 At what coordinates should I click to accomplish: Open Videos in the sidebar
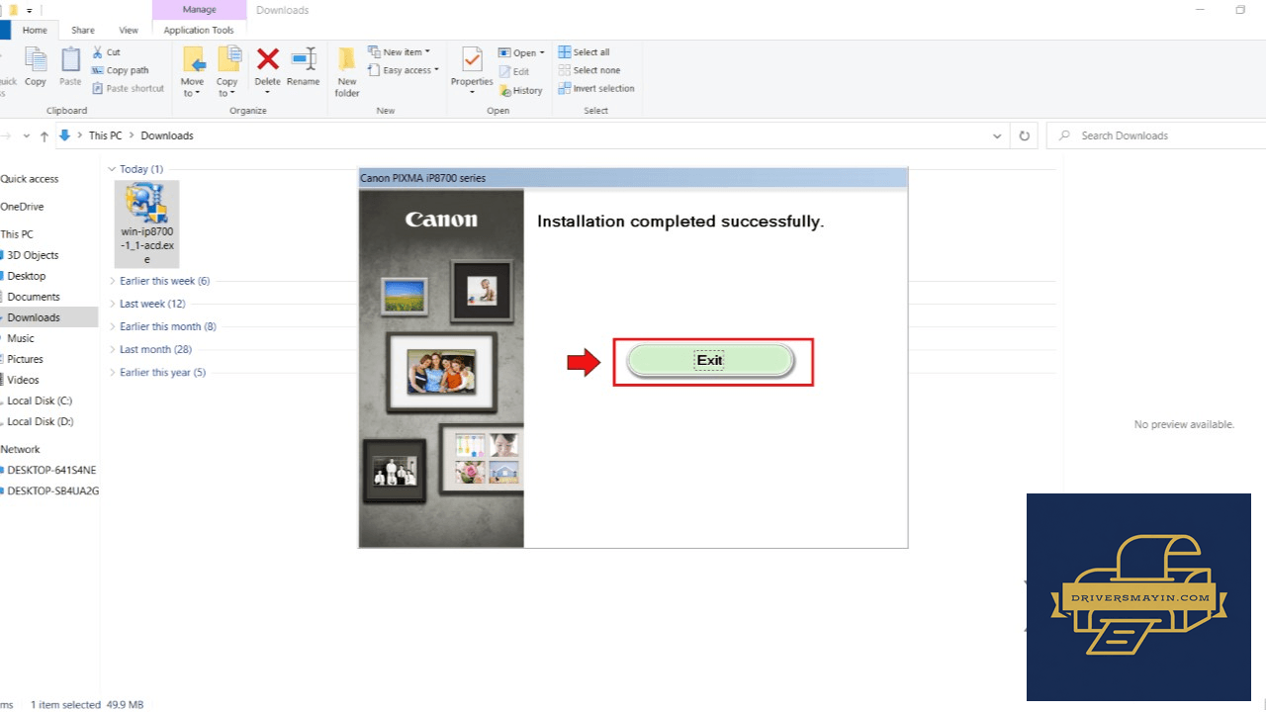(x=24, y=380)
